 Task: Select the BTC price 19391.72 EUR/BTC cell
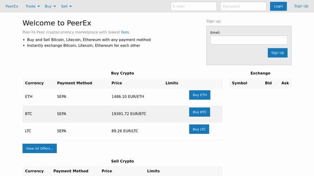coord(129,114)
